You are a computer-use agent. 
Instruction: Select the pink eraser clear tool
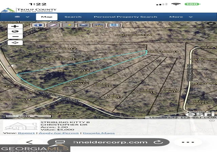pyautogui.click(x=53, y=25)
